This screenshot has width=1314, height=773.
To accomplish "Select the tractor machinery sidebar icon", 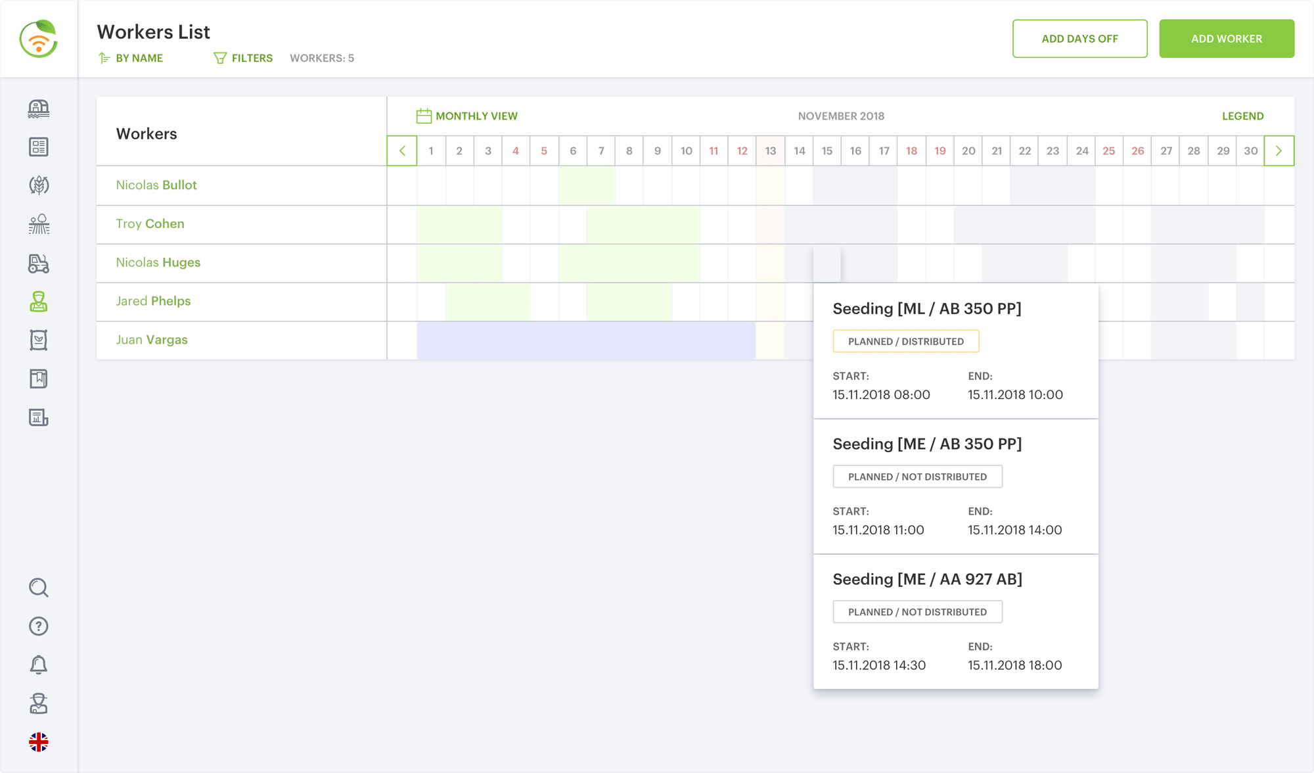I will click(x=39, y=263).
